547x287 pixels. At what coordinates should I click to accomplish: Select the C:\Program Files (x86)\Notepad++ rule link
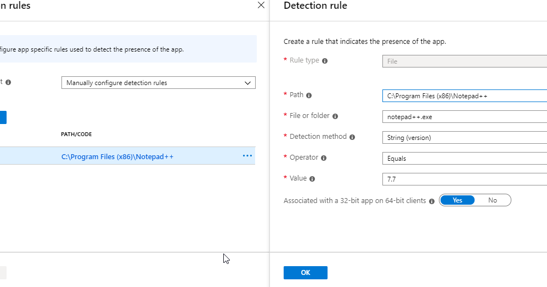[x=117, y=156]
